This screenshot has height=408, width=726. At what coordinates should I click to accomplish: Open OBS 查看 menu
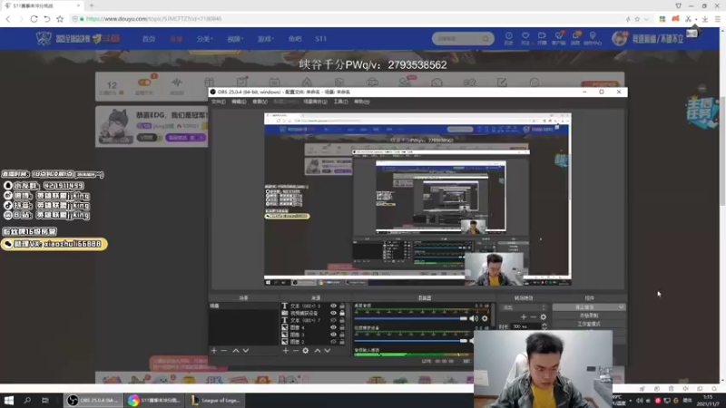[260, 102]
